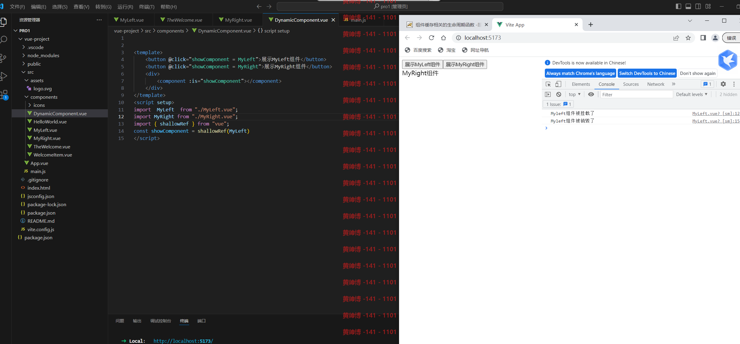Close the Vite App browser tab
This screenshot has width=740, height=344.
tap(576, 25)
